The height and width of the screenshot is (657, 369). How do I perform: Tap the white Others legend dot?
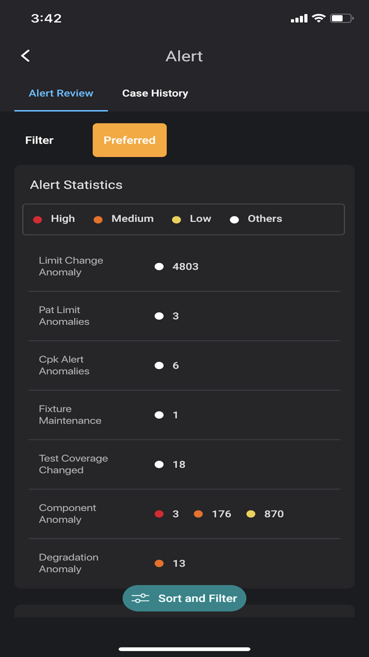click(x=235, y=220)
